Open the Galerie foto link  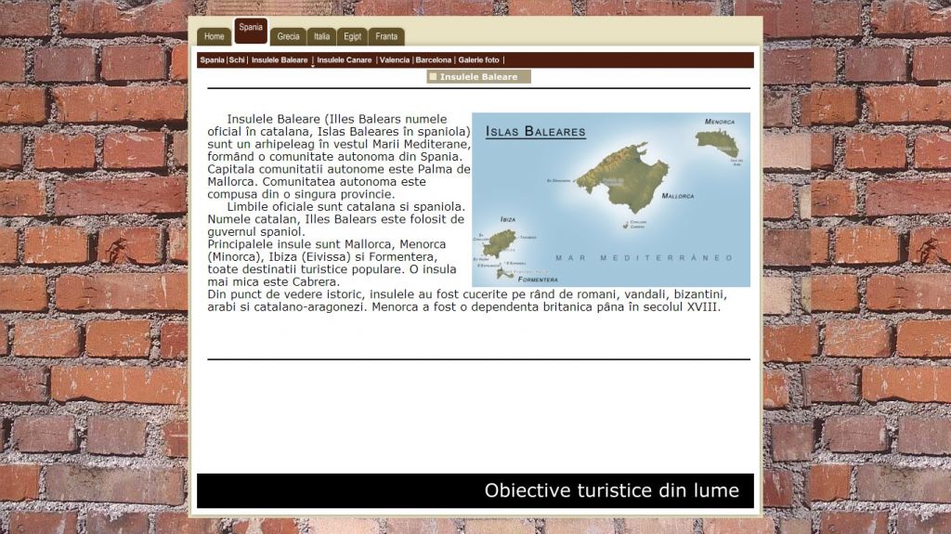pos(478,60)
